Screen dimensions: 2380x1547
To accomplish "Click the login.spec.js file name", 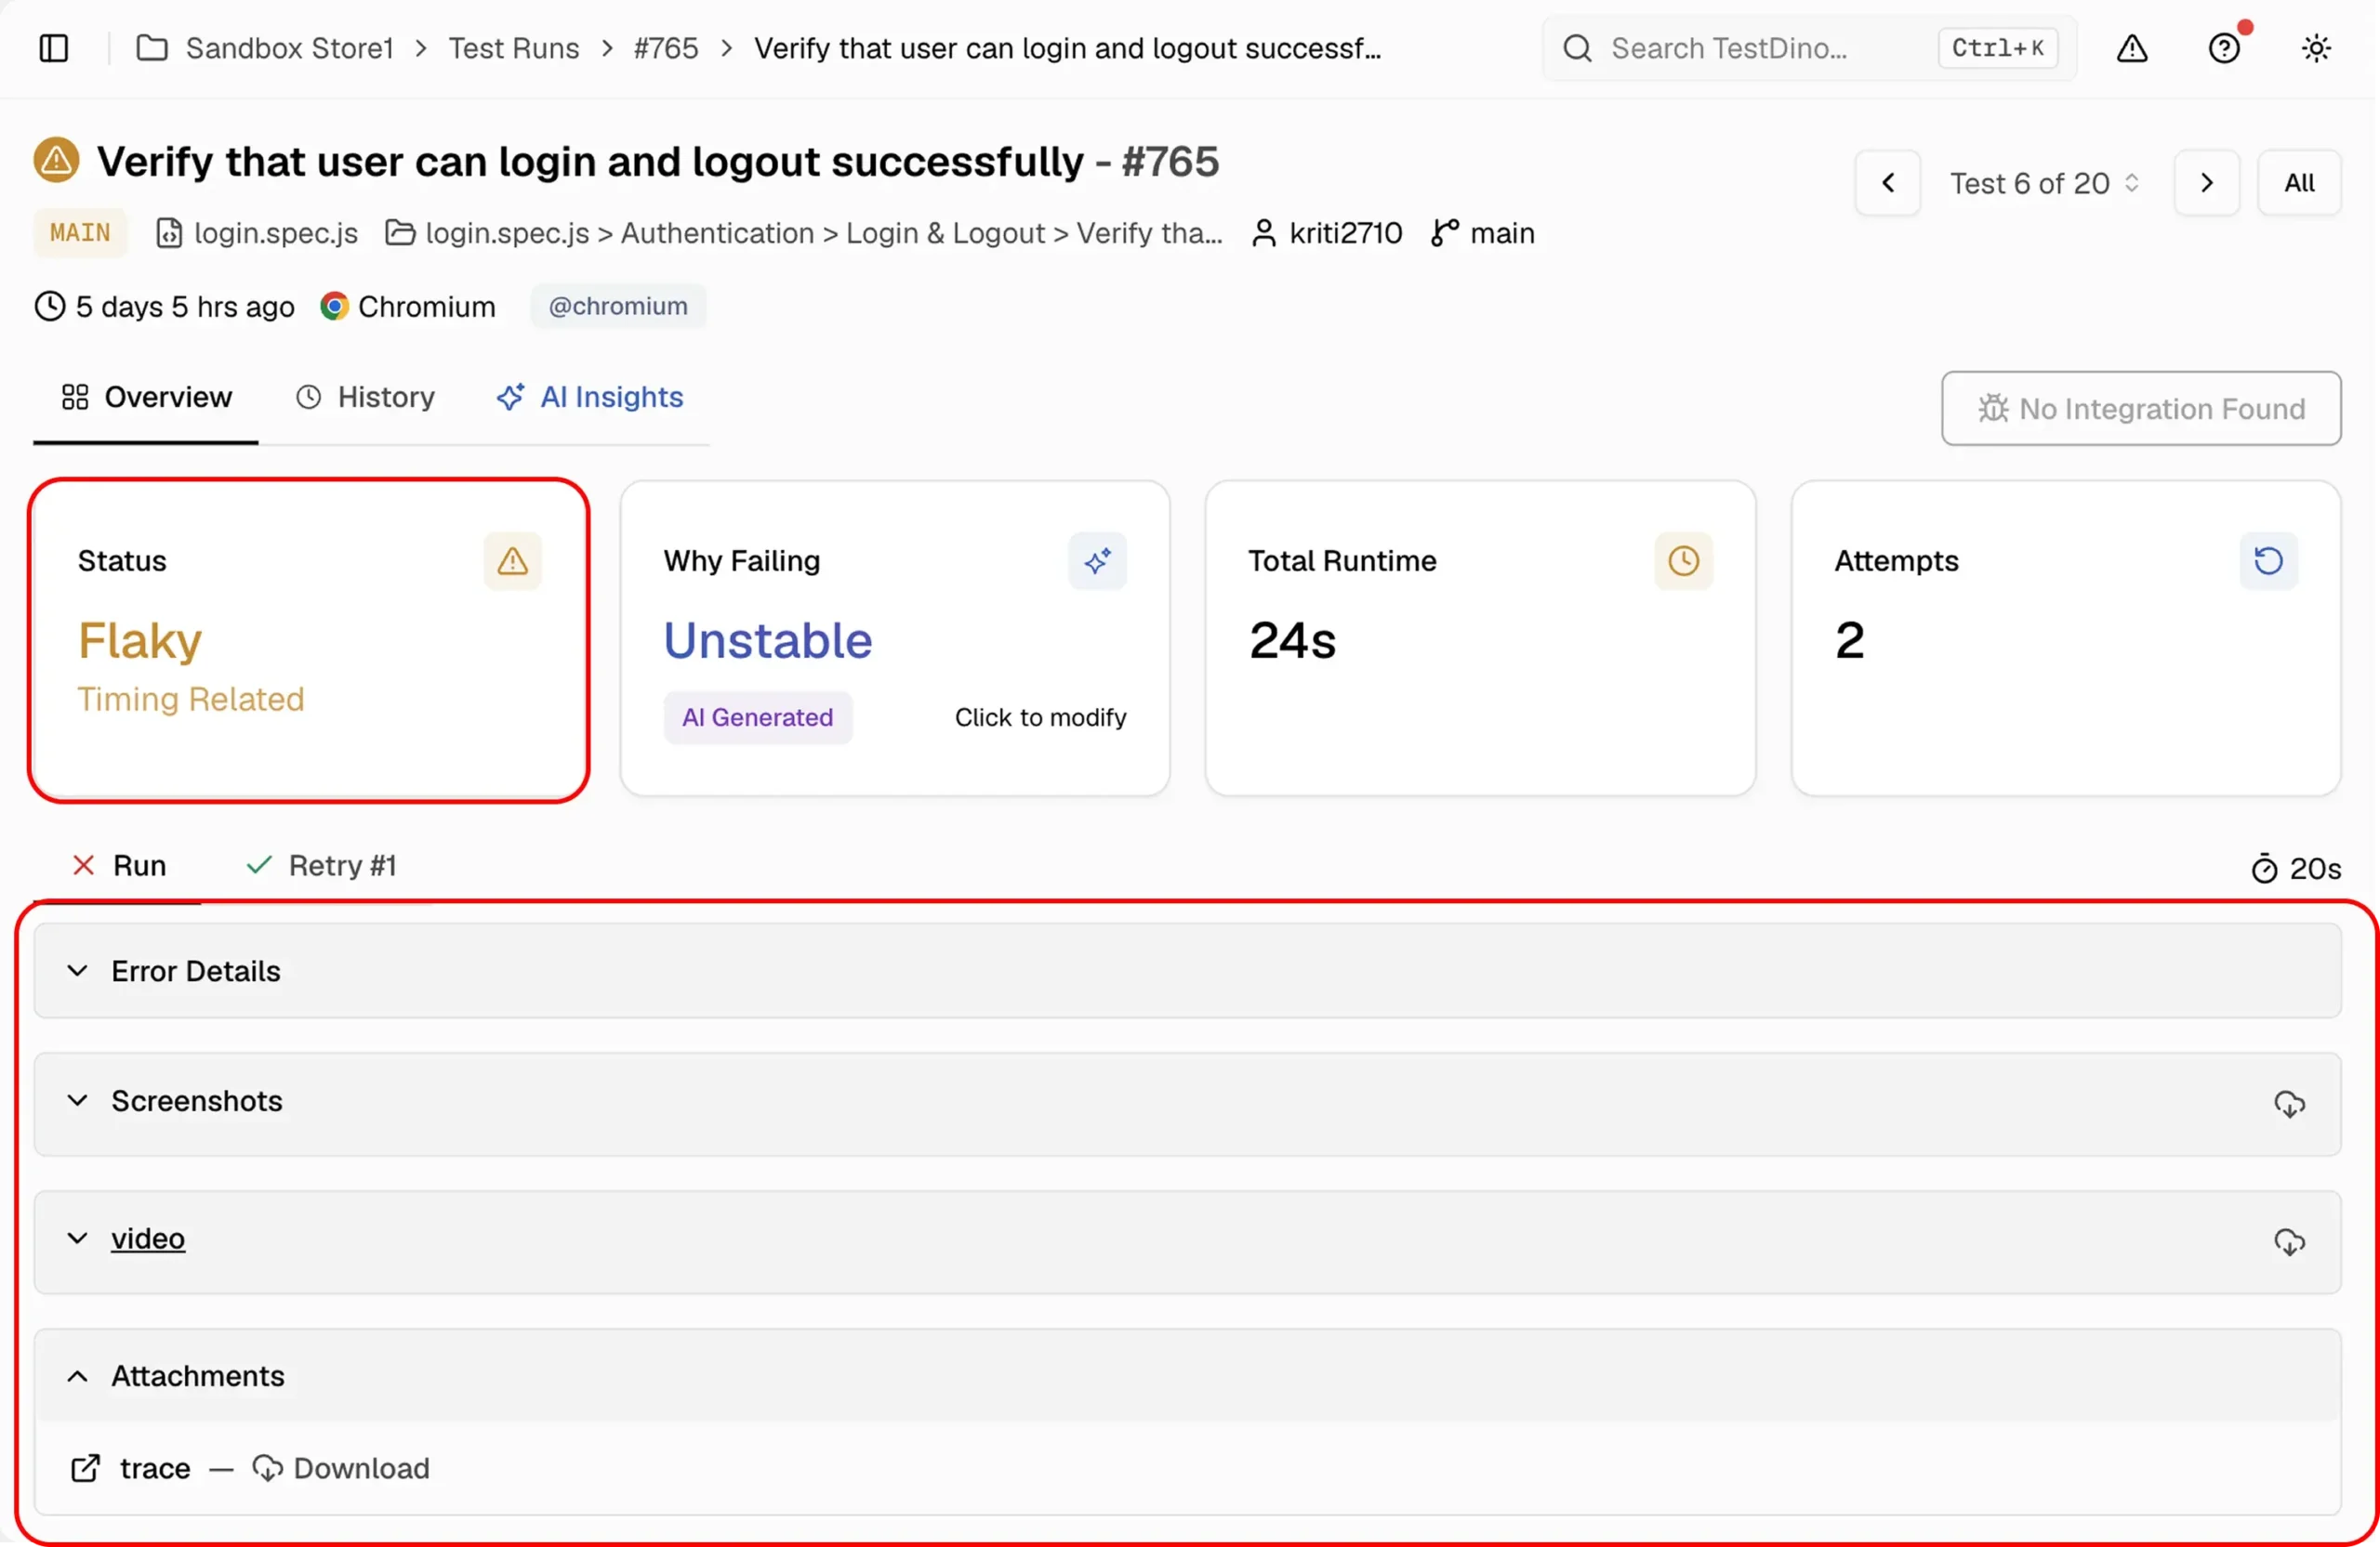I will pyautogui.click(x=276, y=233).
